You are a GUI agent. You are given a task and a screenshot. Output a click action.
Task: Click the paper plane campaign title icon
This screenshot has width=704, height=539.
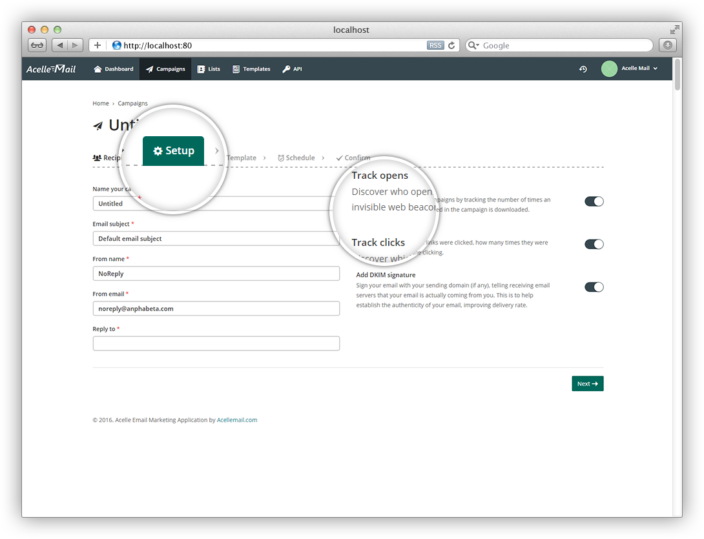pyautogui.click(x=98, y=126)
